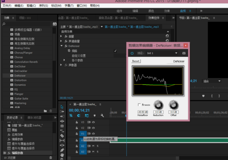Click delete trash icon in Effects panel
The width and height of the screenshot is (228, 160).
click(x=51, y=111)
